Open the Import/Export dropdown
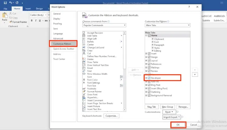This screenshot has height=130, width=227. (x=172, y=117)
